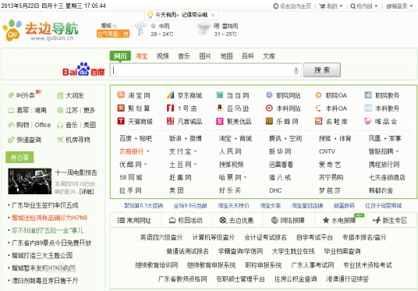The height and width of the screenshot is (291, 418).
Task: Click the 设去边为主页 home icon
Action: (276, 6)
